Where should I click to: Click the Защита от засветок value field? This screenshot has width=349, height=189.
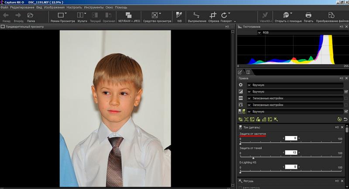coord(291,138)
